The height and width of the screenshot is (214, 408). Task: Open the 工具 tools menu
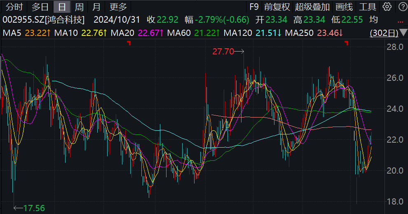click(x=368, y=7)
